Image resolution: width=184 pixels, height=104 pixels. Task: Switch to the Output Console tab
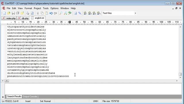(30, 96)
